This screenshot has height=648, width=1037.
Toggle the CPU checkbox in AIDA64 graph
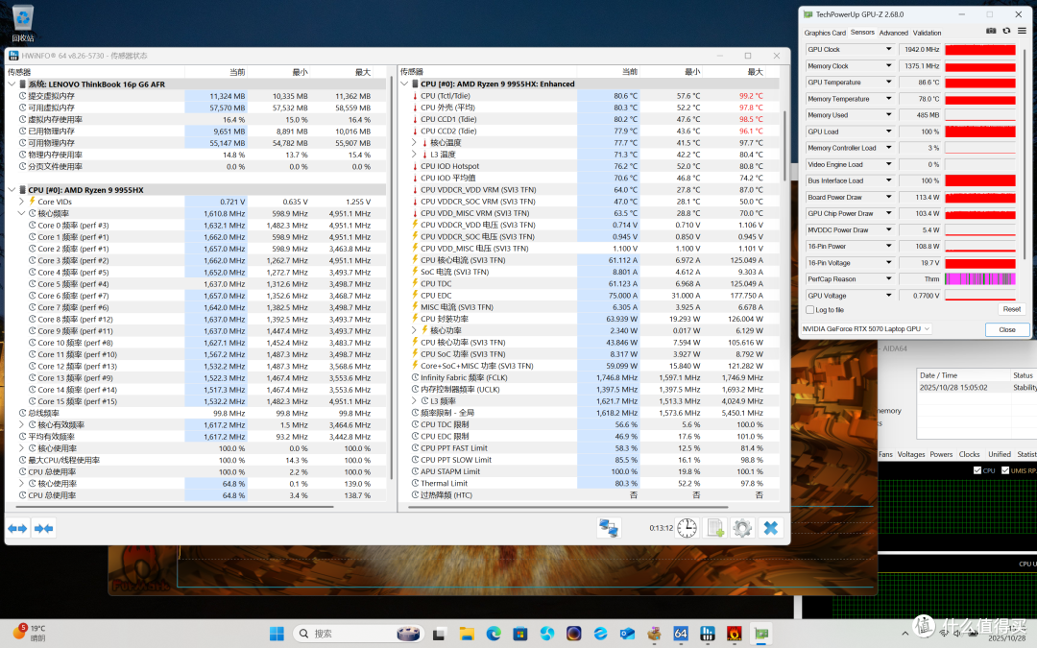tap(977, 470)
